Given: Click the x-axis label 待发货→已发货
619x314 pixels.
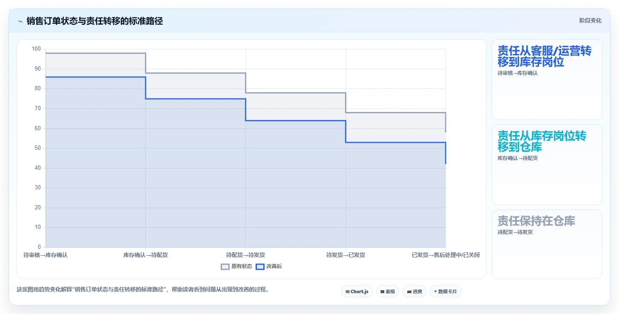Looking at the screenshot, I should [345, 255].
